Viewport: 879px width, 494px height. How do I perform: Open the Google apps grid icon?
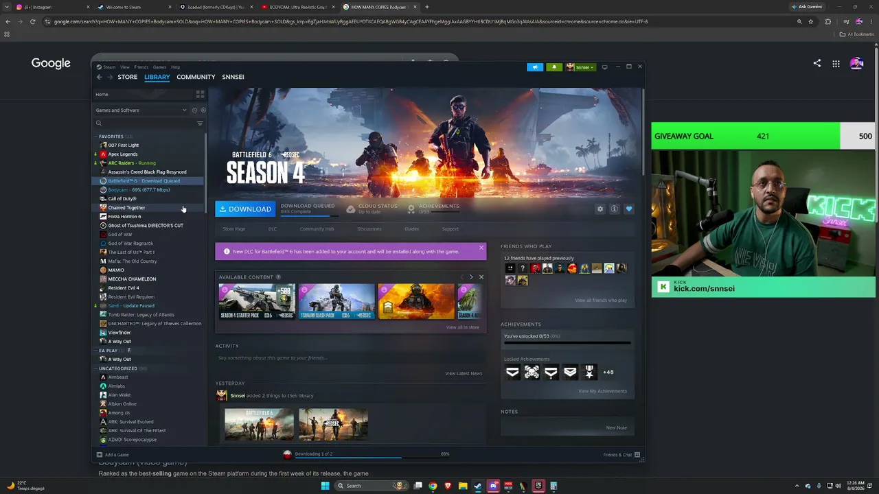(x=836, y=64)
